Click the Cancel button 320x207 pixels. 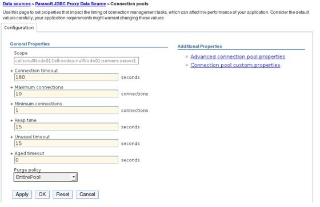[x=87, y=194]
